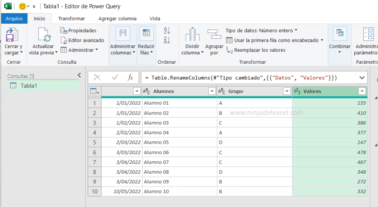Click the Valores column type icon
Viewport: 378px width, 207px height.
point(297,91)
